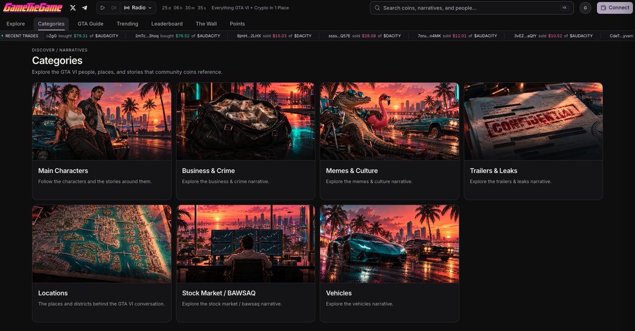Click 'Follow the characters and the stories' description
This screenshot has height=331, width=635.
[x=95, y=182]
